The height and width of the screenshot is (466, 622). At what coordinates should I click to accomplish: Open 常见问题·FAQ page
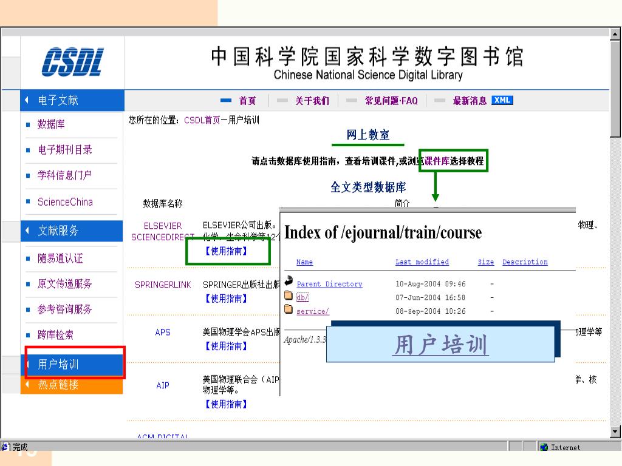point(391,101)
